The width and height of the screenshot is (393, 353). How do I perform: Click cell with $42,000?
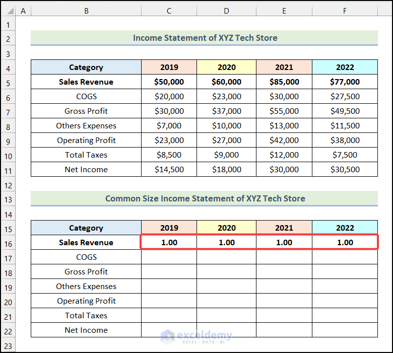(284, 140)
